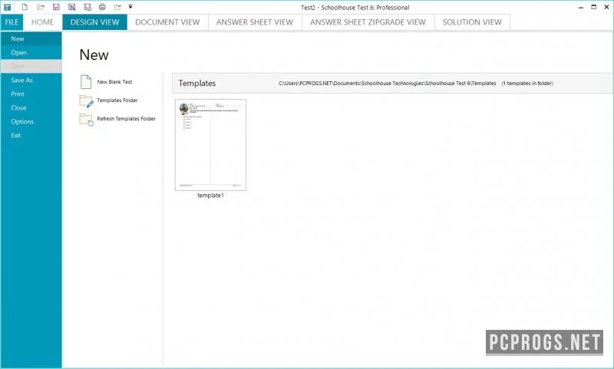
Task: Click the Schoolhouse Test app icon
Action: point(7,7)
